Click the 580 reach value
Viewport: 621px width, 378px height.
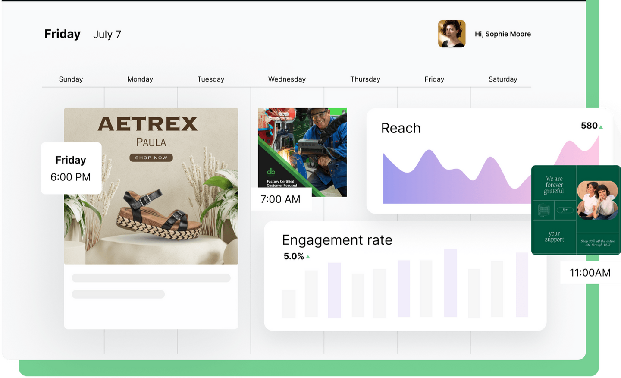coord(589,126)
